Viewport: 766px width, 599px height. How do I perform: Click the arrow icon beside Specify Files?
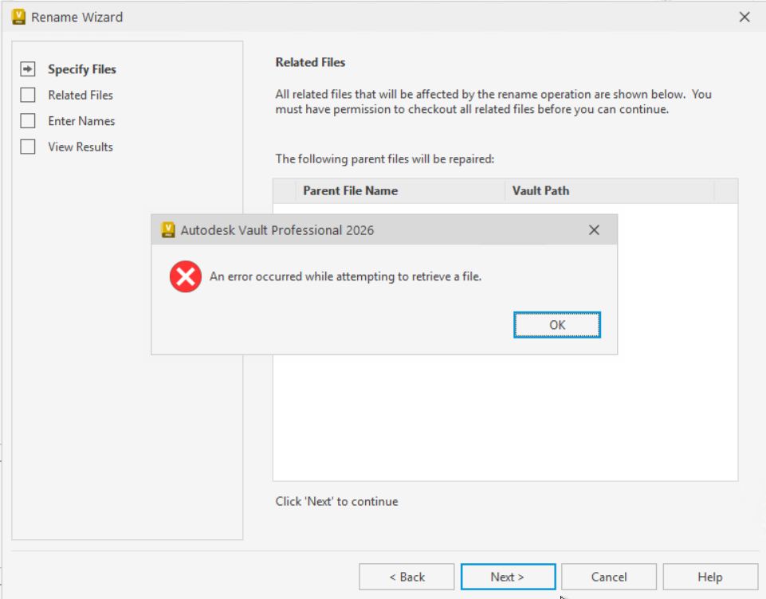[27, 69]
